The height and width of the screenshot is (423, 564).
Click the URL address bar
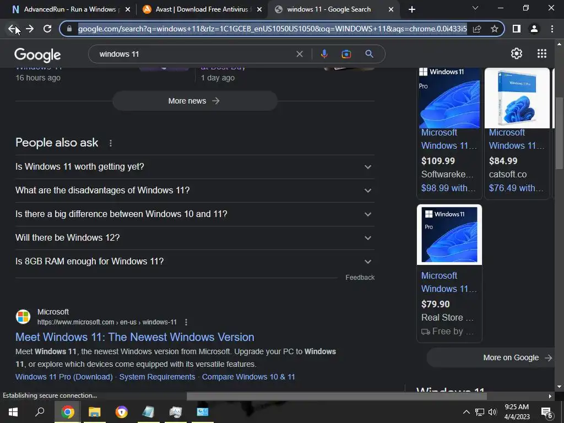[x=272, y=29]
